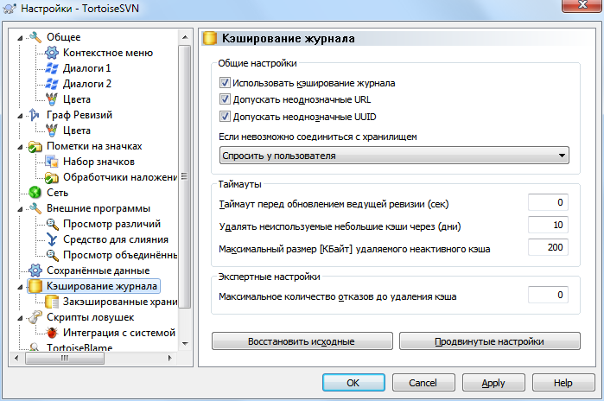
Task: Click the tree scroll up arrow
Action: (x=185, y=37)
